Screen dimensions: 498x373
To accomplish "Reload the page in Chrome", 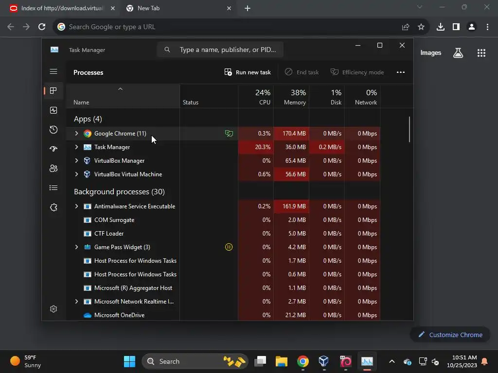I will coord(42,27).
